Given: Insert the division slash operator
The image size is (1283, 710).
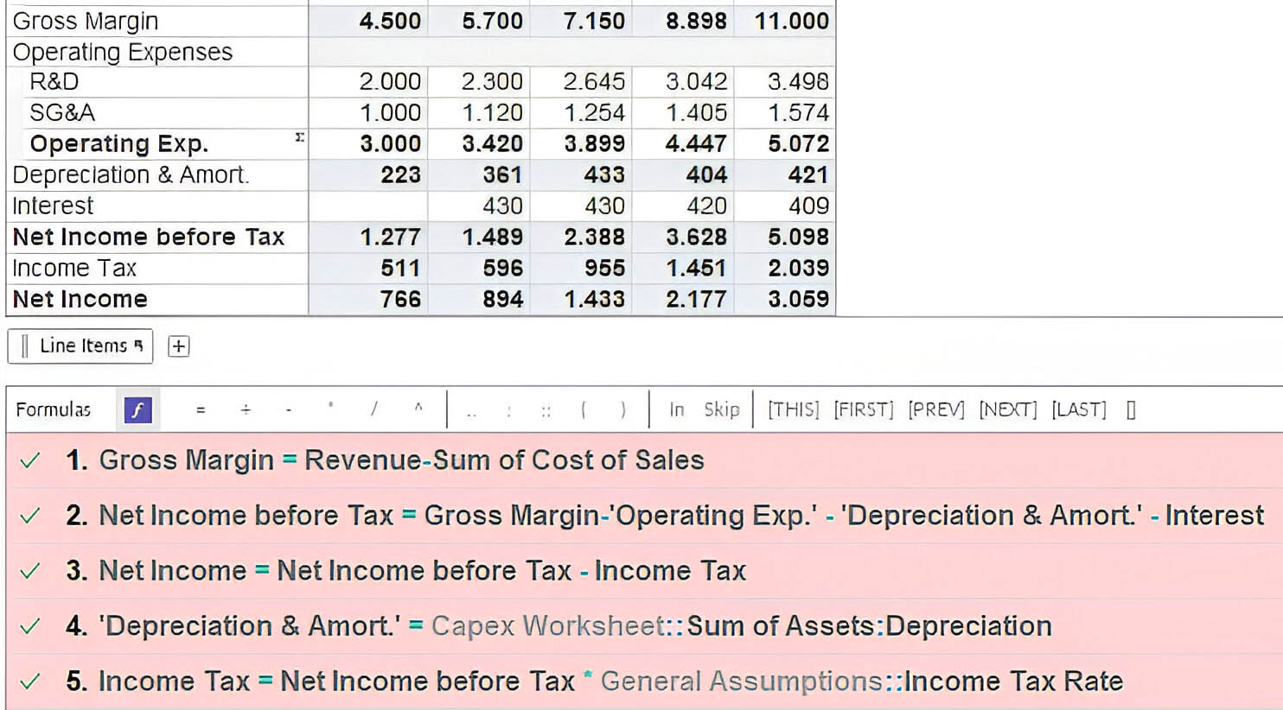Looking at the screenshot, I should tap(374, 409).
